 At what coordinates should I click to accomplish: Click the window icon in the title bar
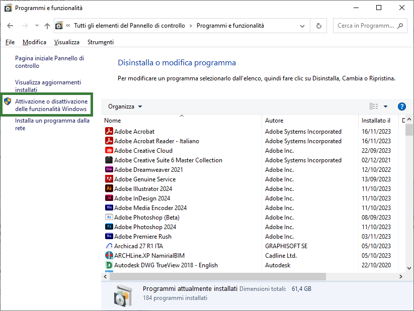pos(8,8)
